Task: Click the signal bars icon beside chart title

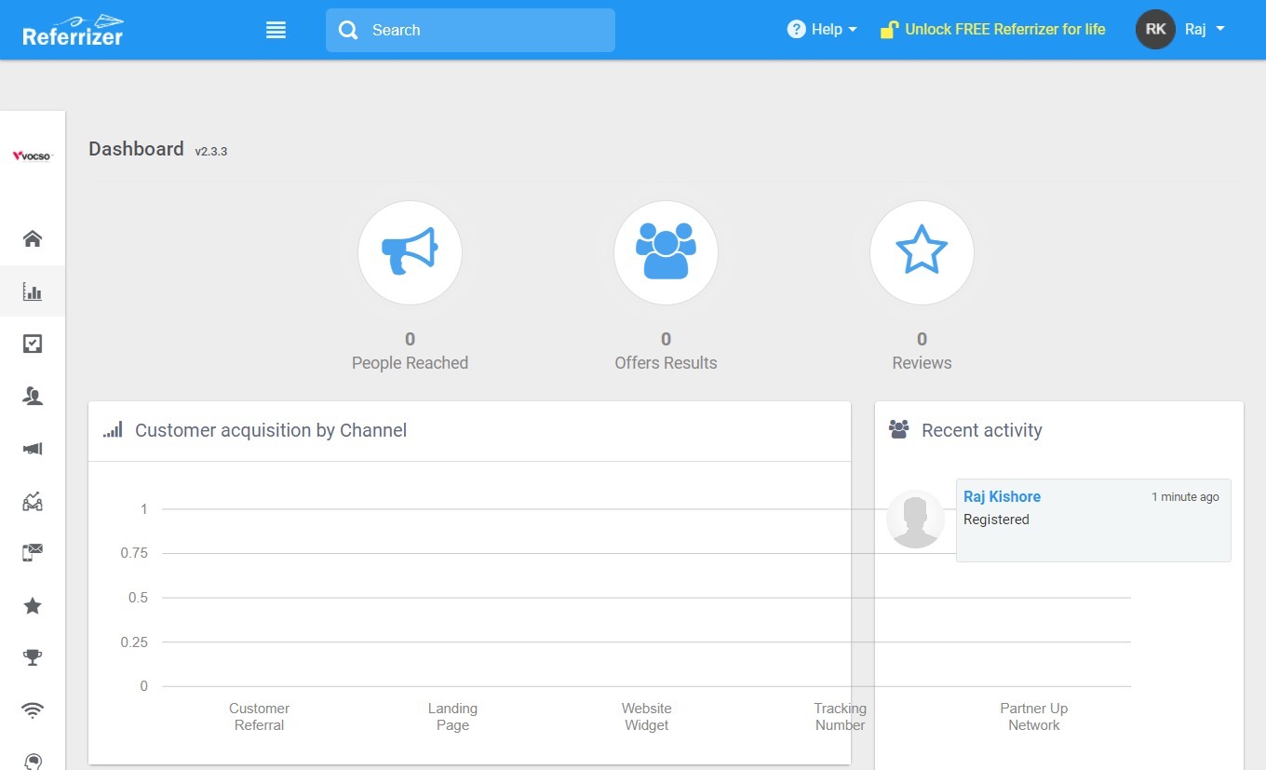Action: tap(113, 430)
